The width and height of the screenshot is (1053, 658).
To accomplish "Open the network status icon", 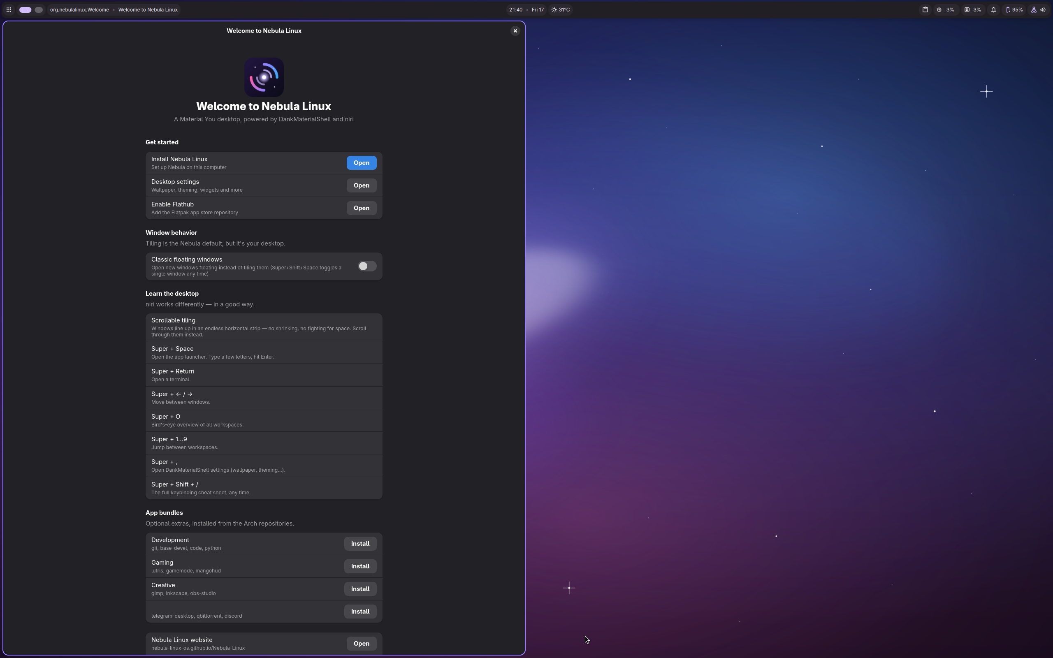I will (1033, 9).
